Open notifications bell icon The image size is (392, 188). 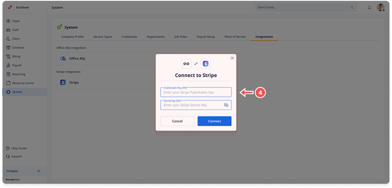pyautogui.click(x=369, y=8)
